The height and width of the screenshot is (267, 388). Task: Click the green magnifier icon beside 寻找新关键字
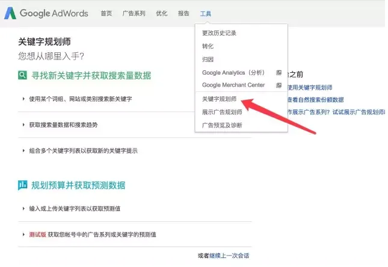point(22,75)
